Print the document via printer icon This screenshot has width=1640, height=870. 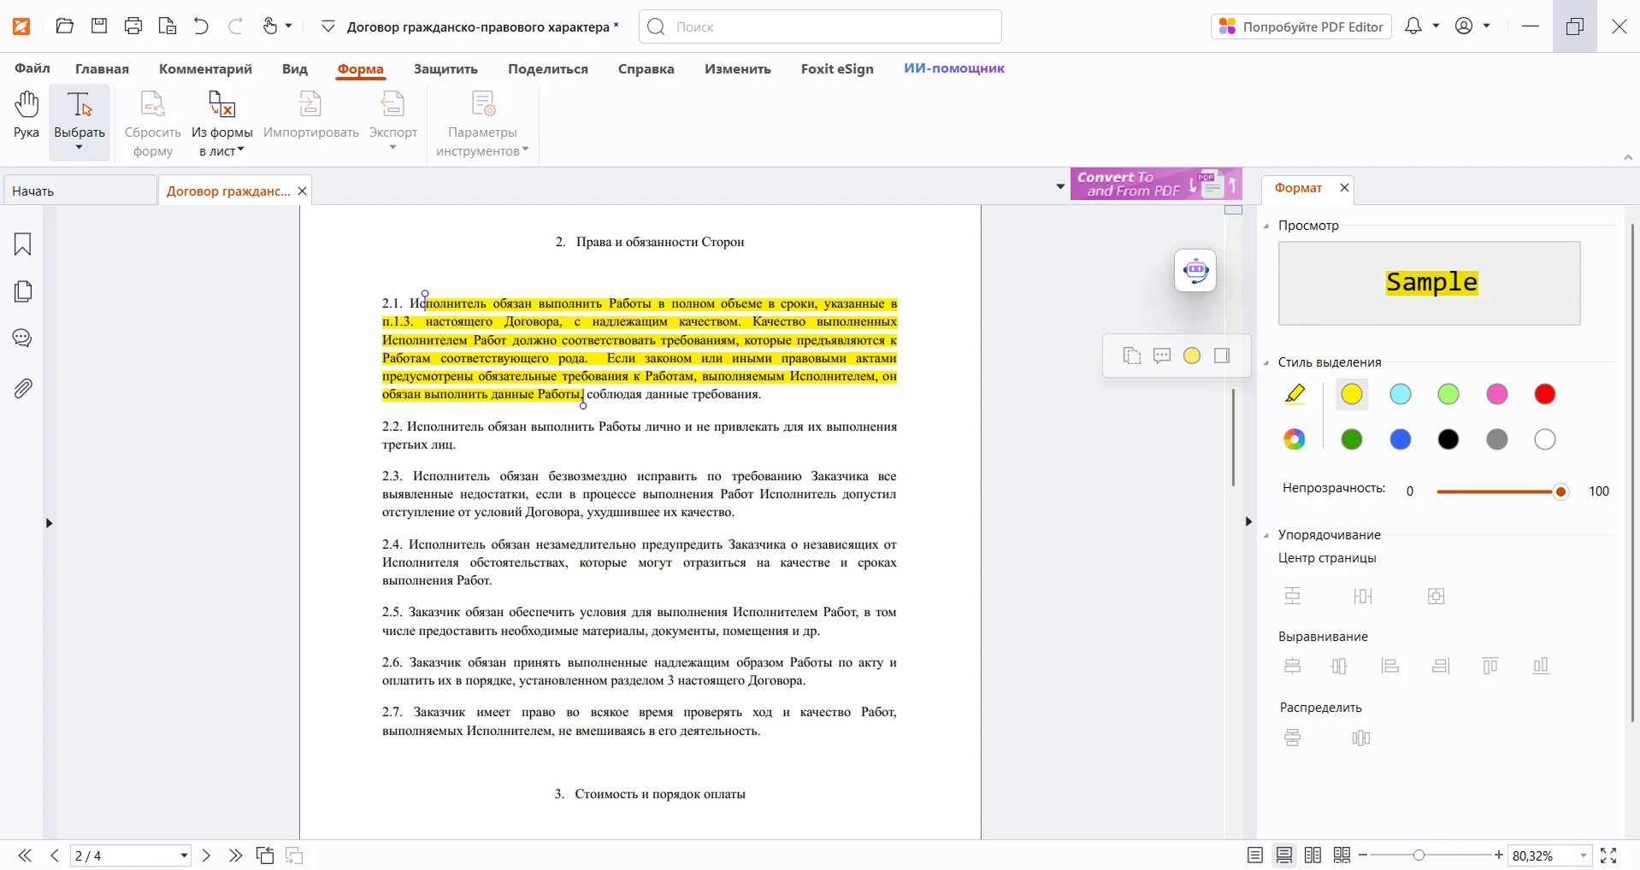tap(133, 26)
